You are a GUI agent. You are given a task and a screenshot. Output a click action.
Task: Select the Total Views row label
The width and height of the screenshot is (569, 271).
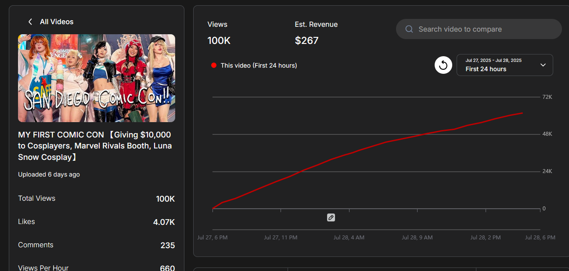click(x=36, y=198)
